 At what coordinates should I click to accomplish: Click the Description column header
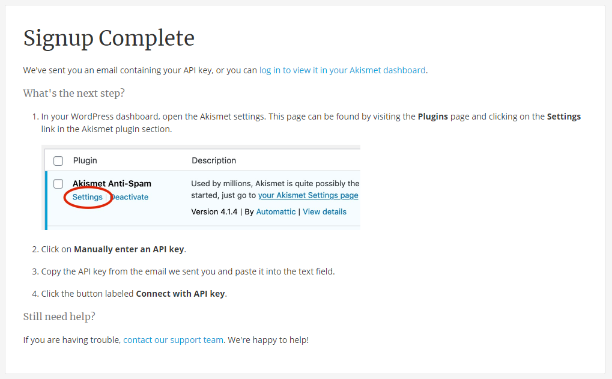tap(214, 160)
